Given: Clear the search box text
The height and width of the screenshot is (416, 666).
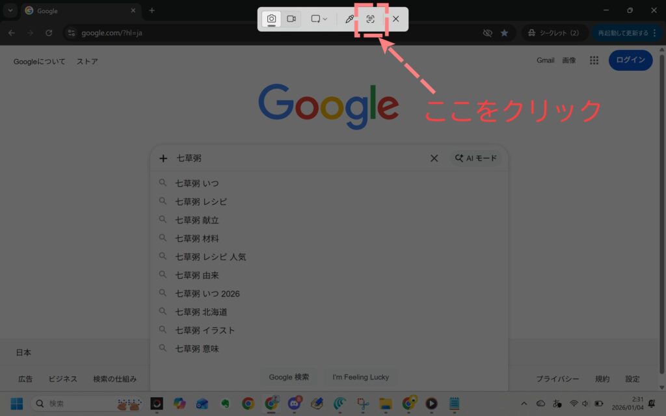Looking at the screenshot, I should click(x=434, y=158).
